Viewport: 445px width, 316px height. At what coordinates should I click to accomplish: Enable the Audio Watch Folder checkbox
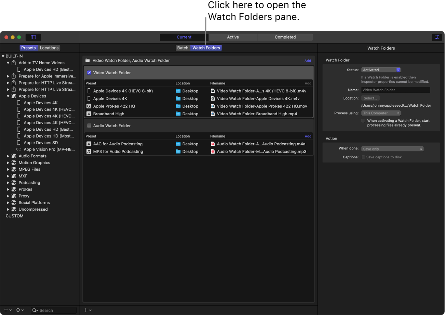[89, 126]
